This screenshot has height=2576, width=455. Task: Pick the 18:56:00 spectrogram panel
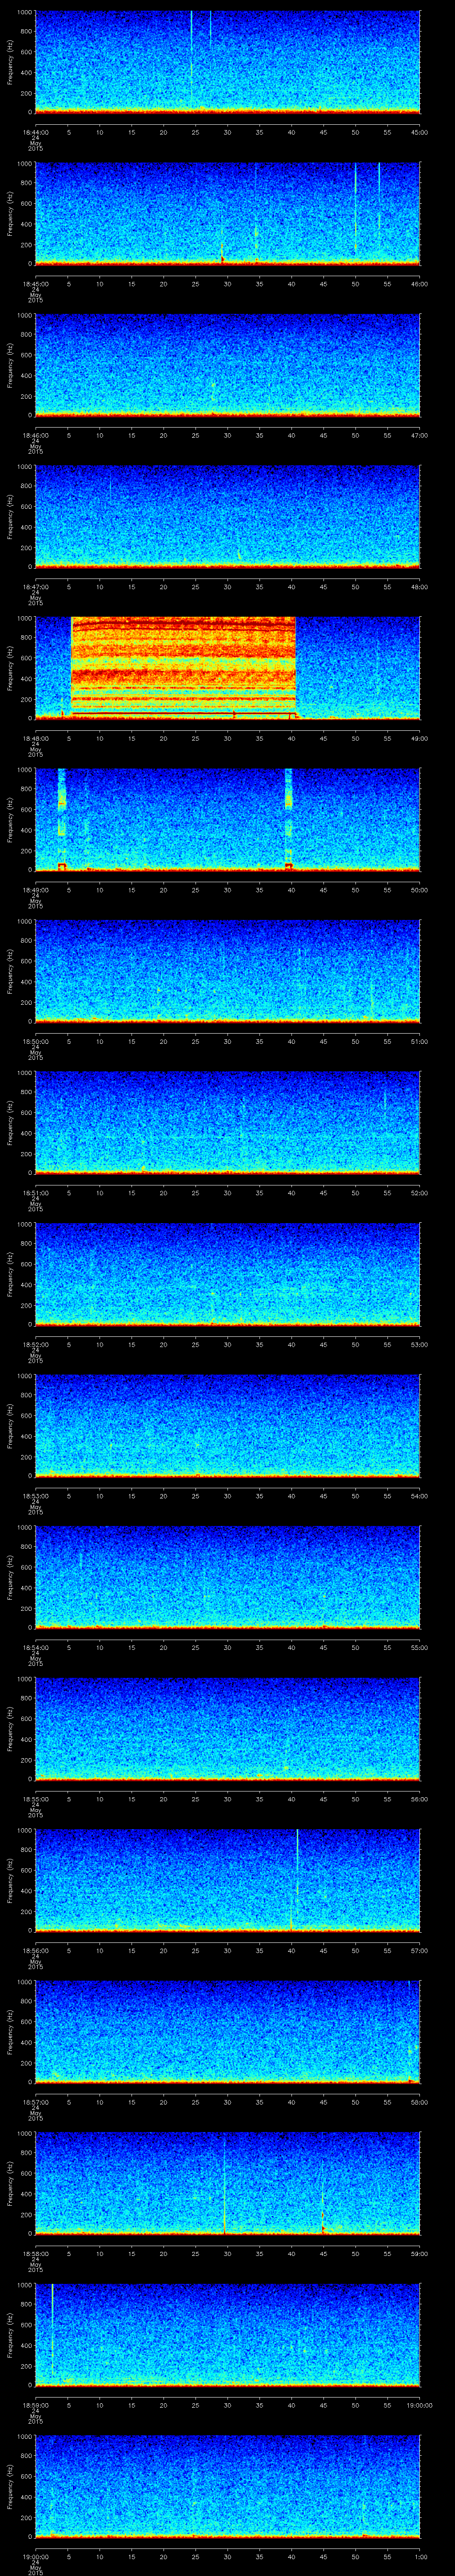[227, 1879]
